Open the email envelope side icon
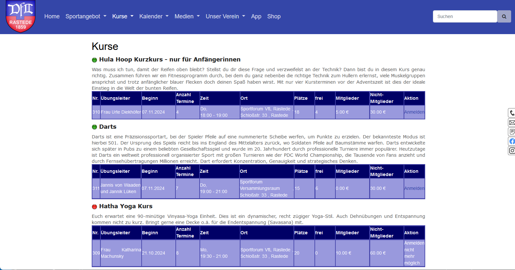Viewport: 515px width, 270px height. (x=512, y=123)
